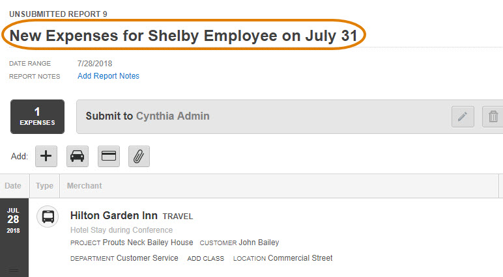Import credit card expenses icon
The height and width of the screenshot is (277, 503).
point(109,156)
